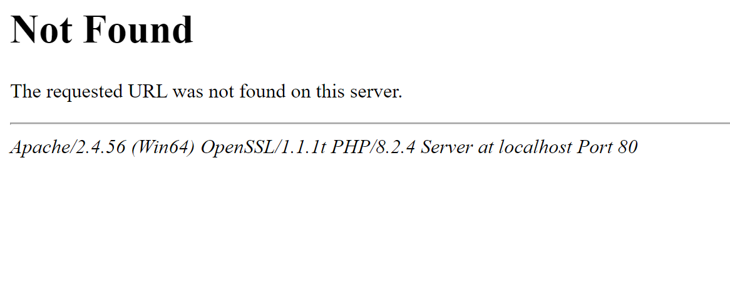Click the word "Not" in the heading

point(41,30)
